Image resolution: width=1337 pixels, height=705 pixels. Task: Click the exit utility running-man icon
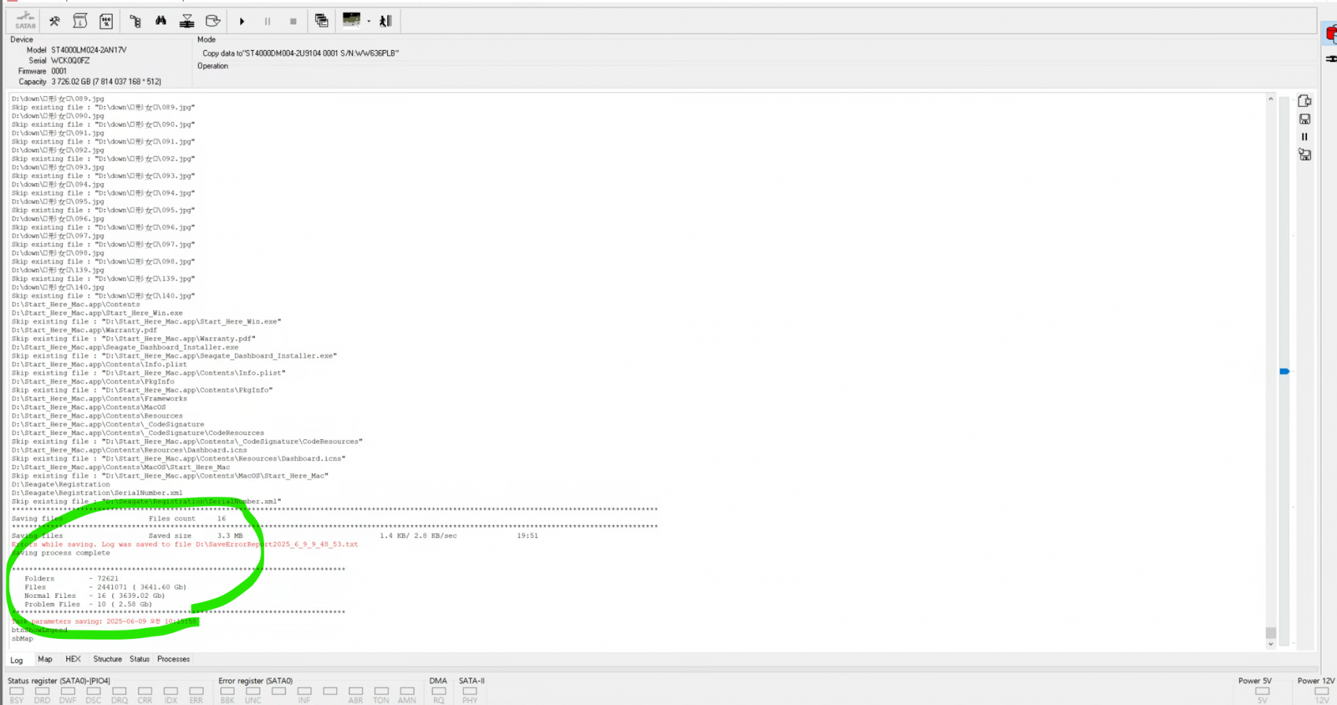tap(386, 22)
